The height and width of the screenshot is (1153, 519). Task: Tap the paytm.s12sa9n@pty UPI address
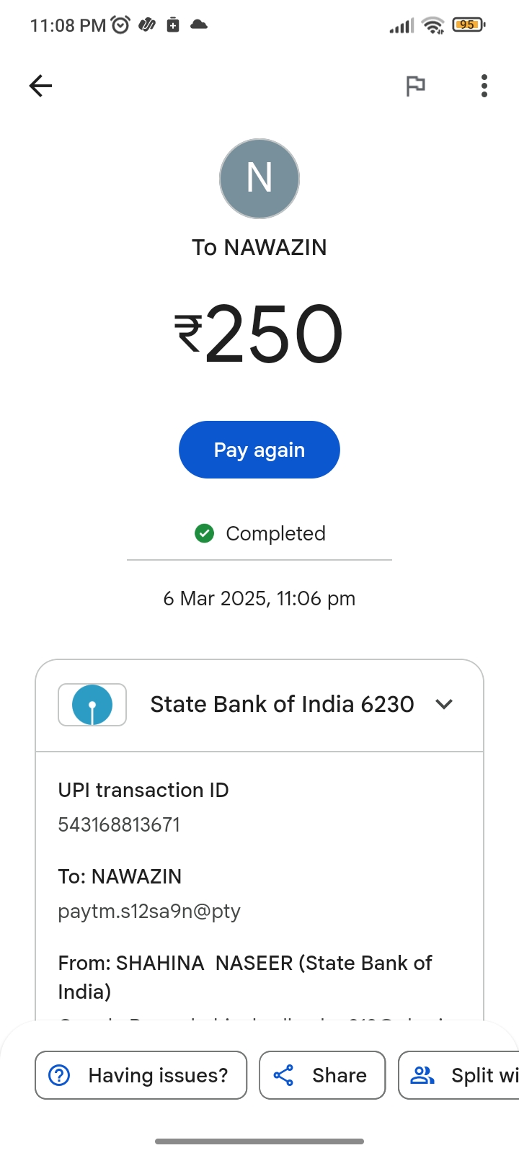tap(149, 911)
